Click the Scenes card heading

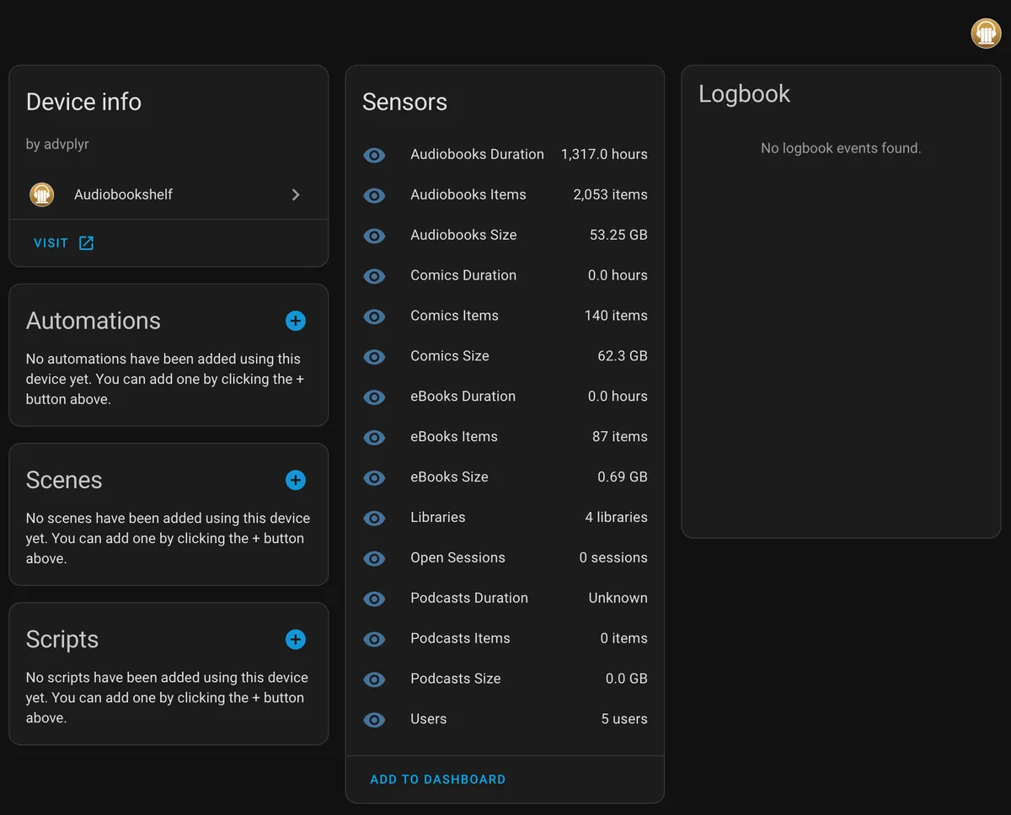tap(64, 480)
